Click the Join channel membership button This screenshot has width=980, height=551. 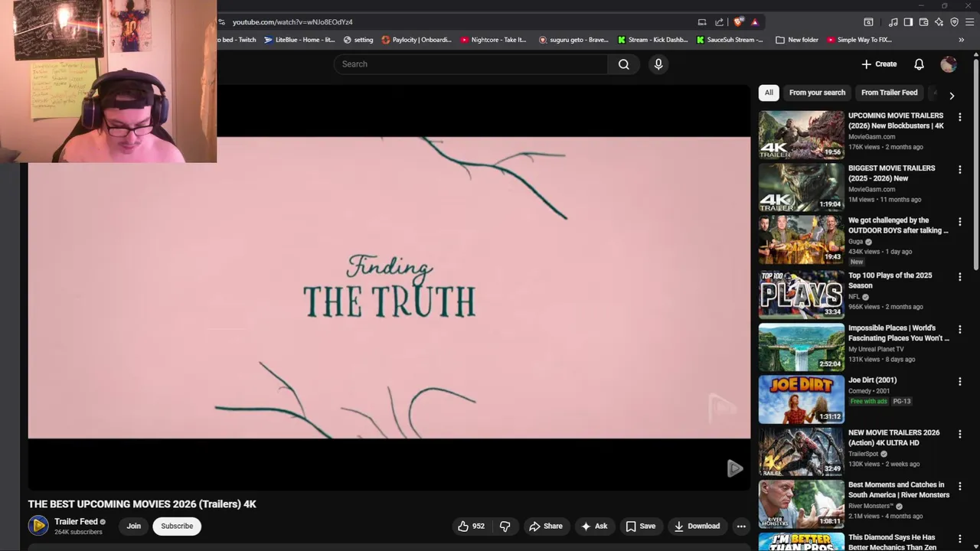click(x=134, y=527)
